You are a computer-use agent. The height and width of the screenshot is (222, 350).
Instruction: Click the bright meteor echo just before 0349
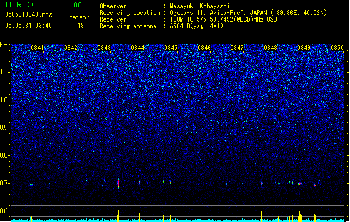[x=300, y=184]
